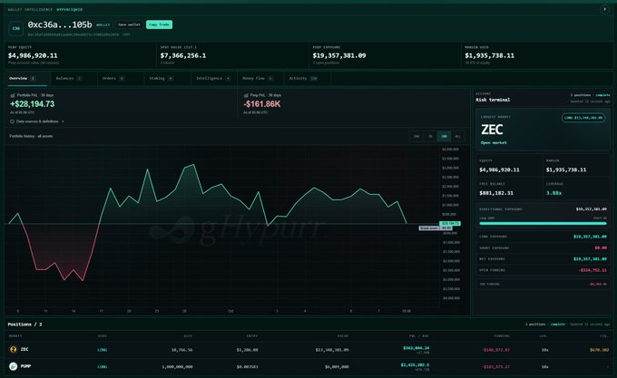The height and width of the screenshot is (378, 617).
Task: Click the ZEC market name in positions
Action: tap(24, 349)
